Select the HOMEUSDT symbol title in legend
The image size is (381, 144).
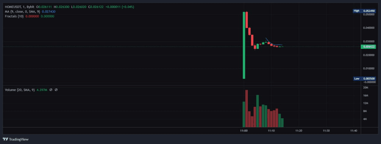tap(13, 6)
